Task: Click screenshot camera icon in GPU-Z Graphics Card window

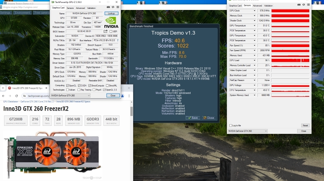Action: [108, 7]
